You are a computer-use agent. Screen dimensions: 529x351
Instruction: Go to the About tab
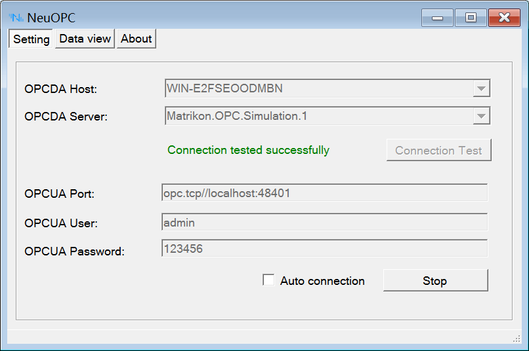click(137, 39)
